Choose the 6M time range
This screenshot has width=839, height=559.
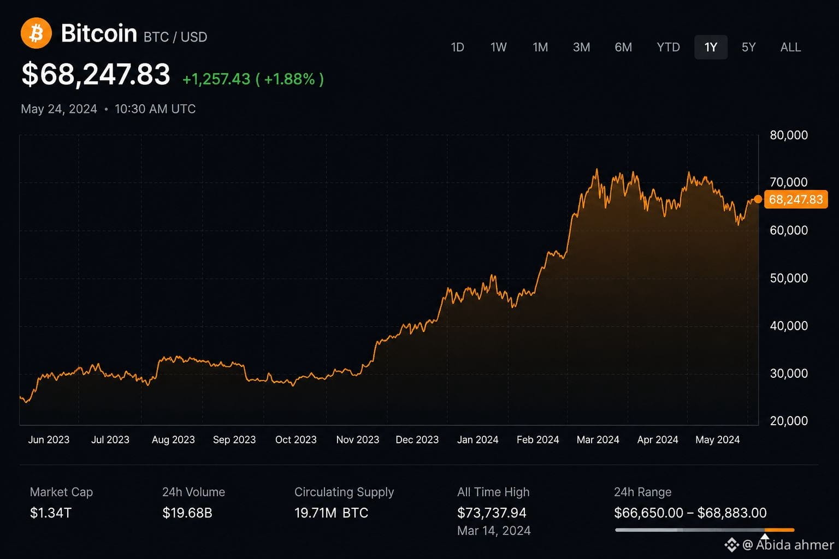623,47
